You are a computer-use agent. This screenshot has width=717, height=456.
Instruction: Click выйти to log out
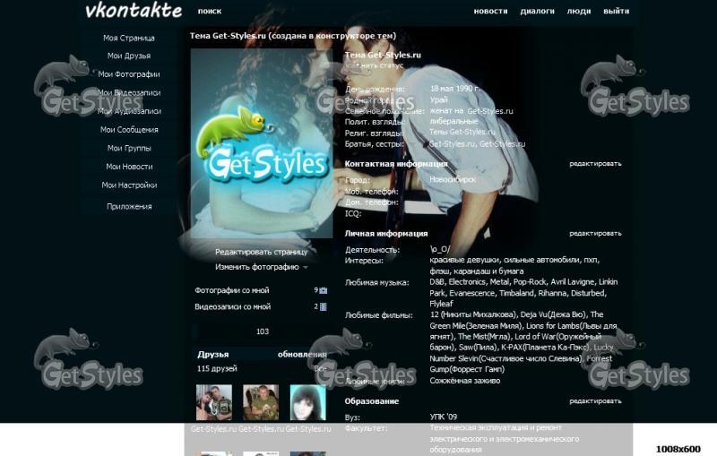pyautogui.click(x=616, y=11)
